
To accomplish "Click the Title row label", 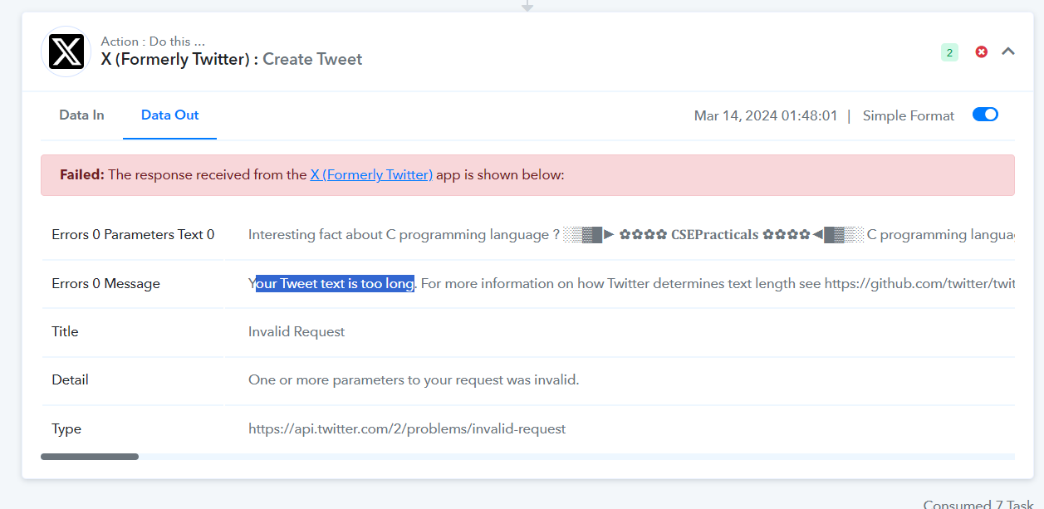I will coord(65,332).
